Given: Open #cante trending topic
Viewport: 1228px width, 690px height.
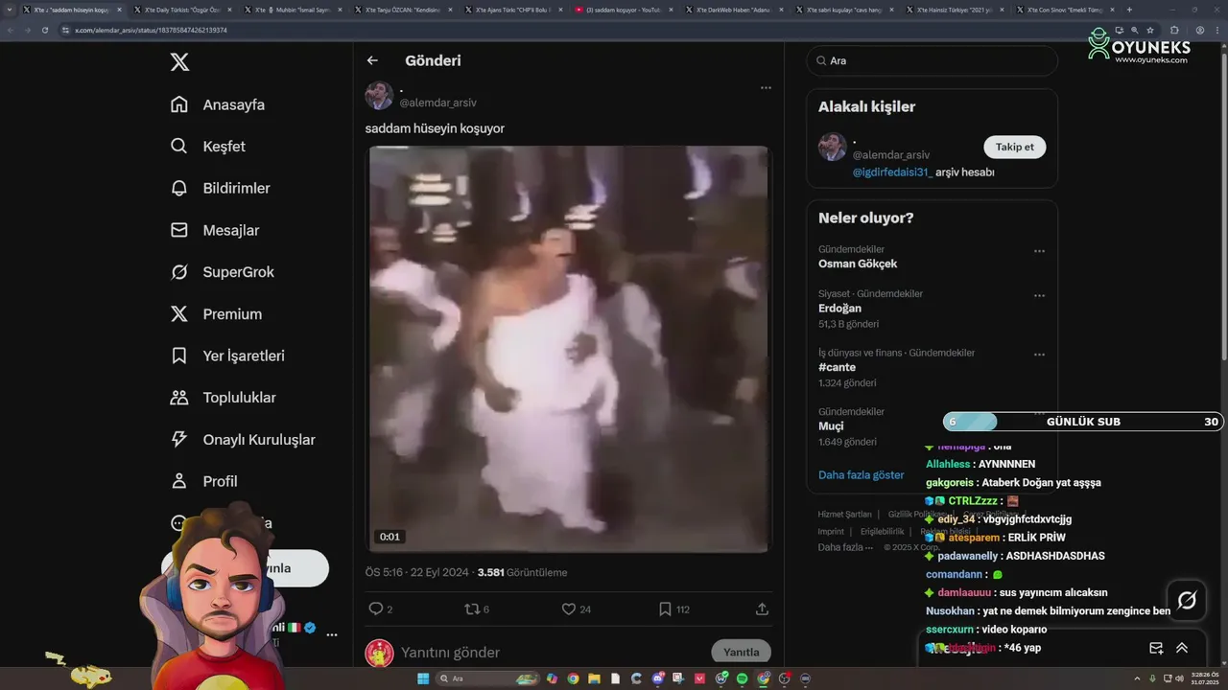Looking at the screenshot, I should tap(837, 367).
